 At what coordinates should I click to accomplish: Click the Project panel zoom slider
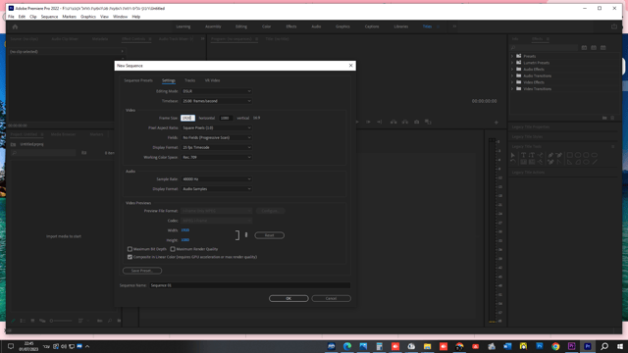(61, 321)
